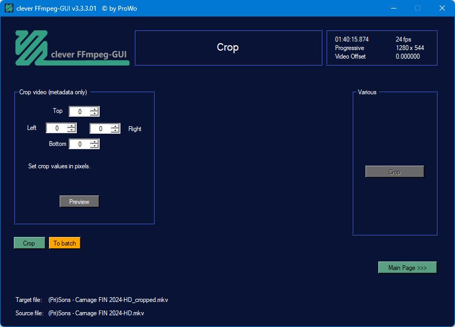The height and width of the screenshot is (327, 455).
Task: Click the gray Crop button in Various
Action: [x=395, y=172]
